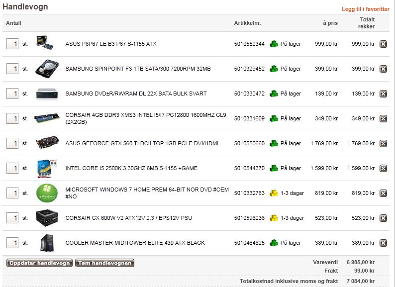Edit quantity field for Samsung Spinpoint F3
The height and width of the screenshot is (287, 395).
(12, 69)
